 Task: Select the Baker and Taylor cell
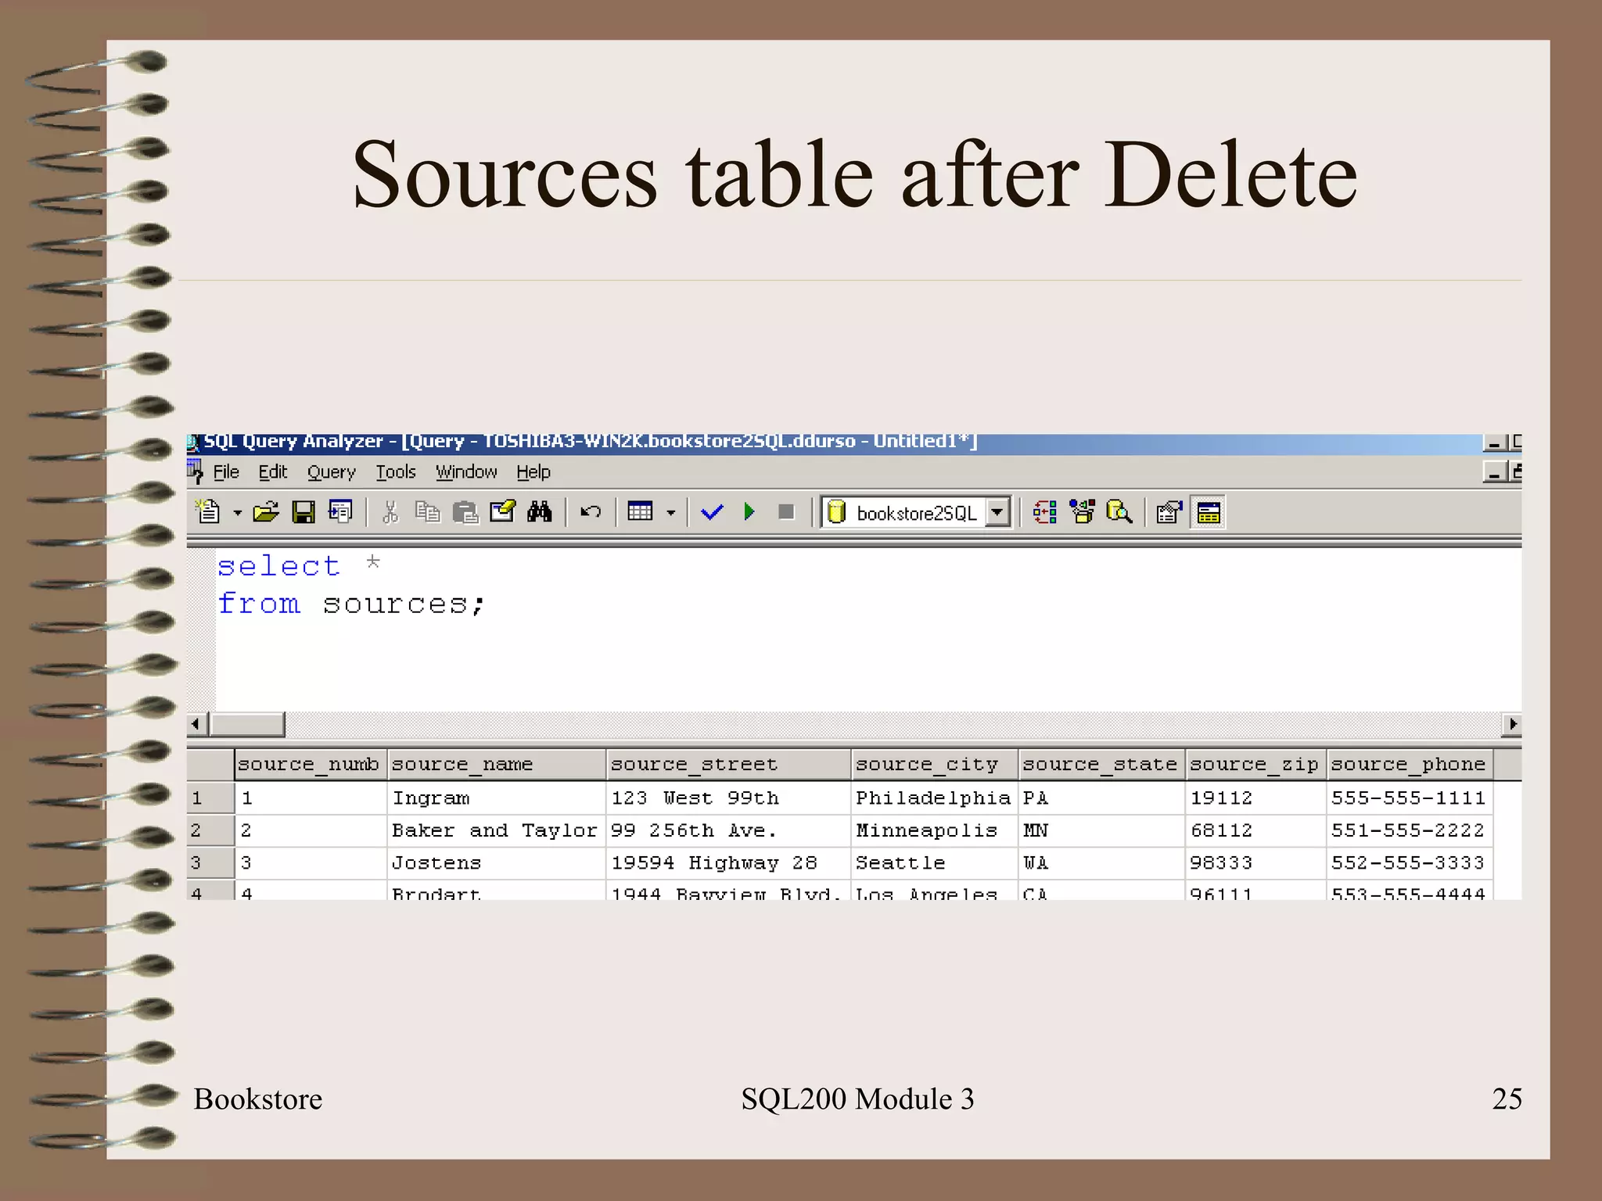coord(494,830)
